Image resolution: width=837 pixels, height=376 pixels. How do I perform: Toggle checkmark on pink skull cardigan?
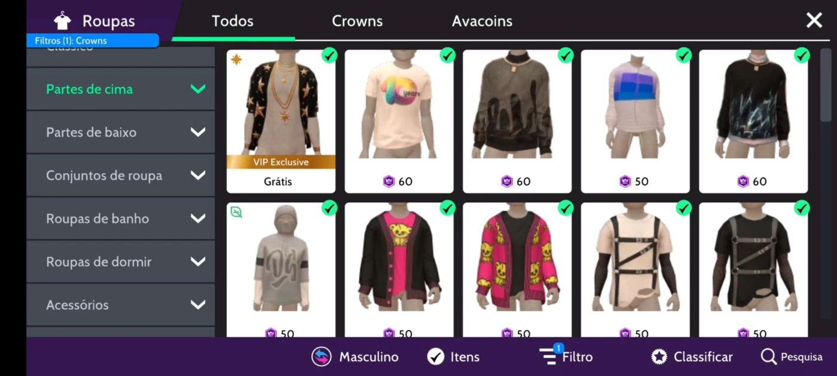[x=566, y=208]
